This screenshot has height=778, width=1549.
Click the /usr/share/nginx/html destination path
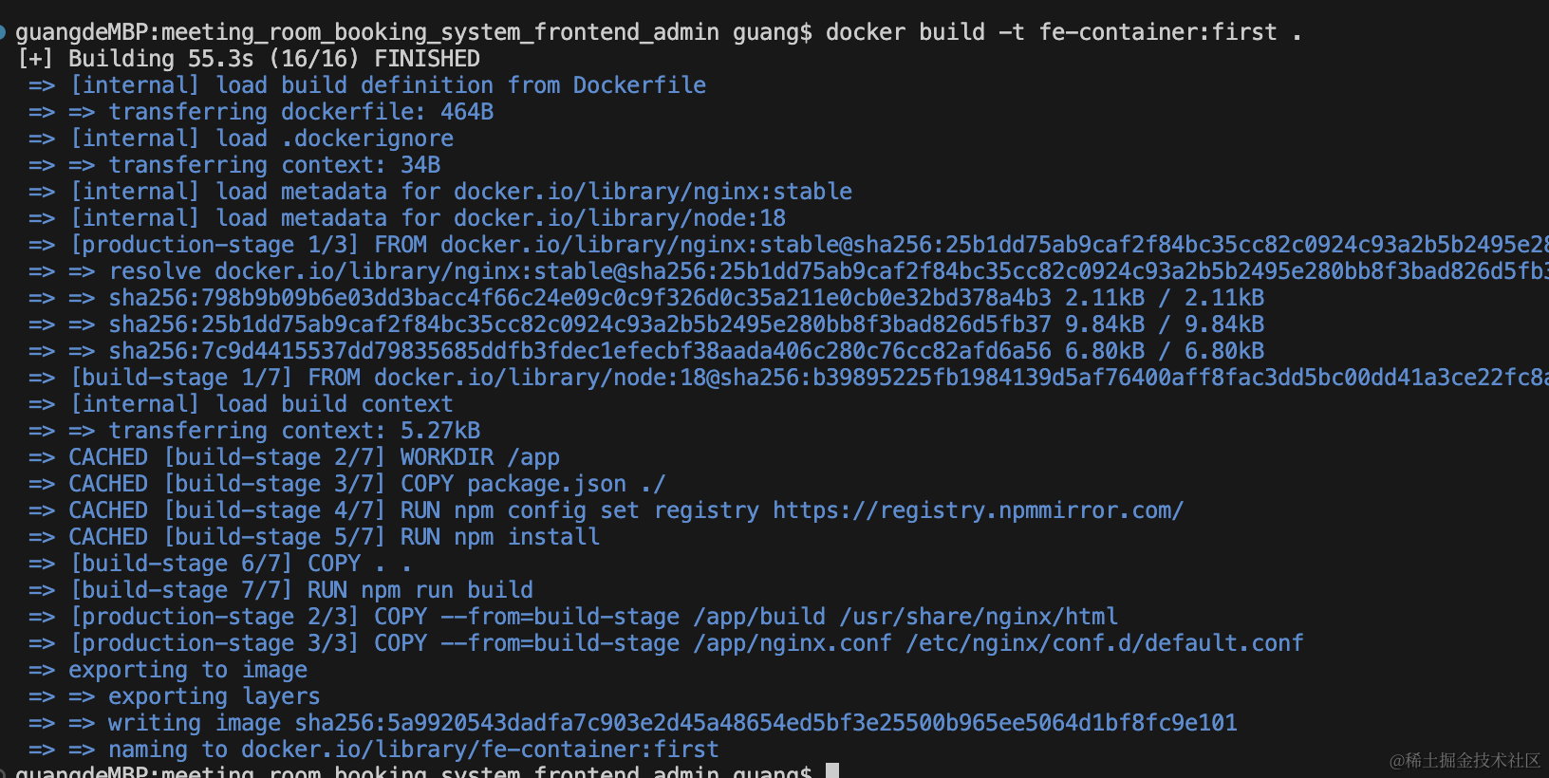979,617
